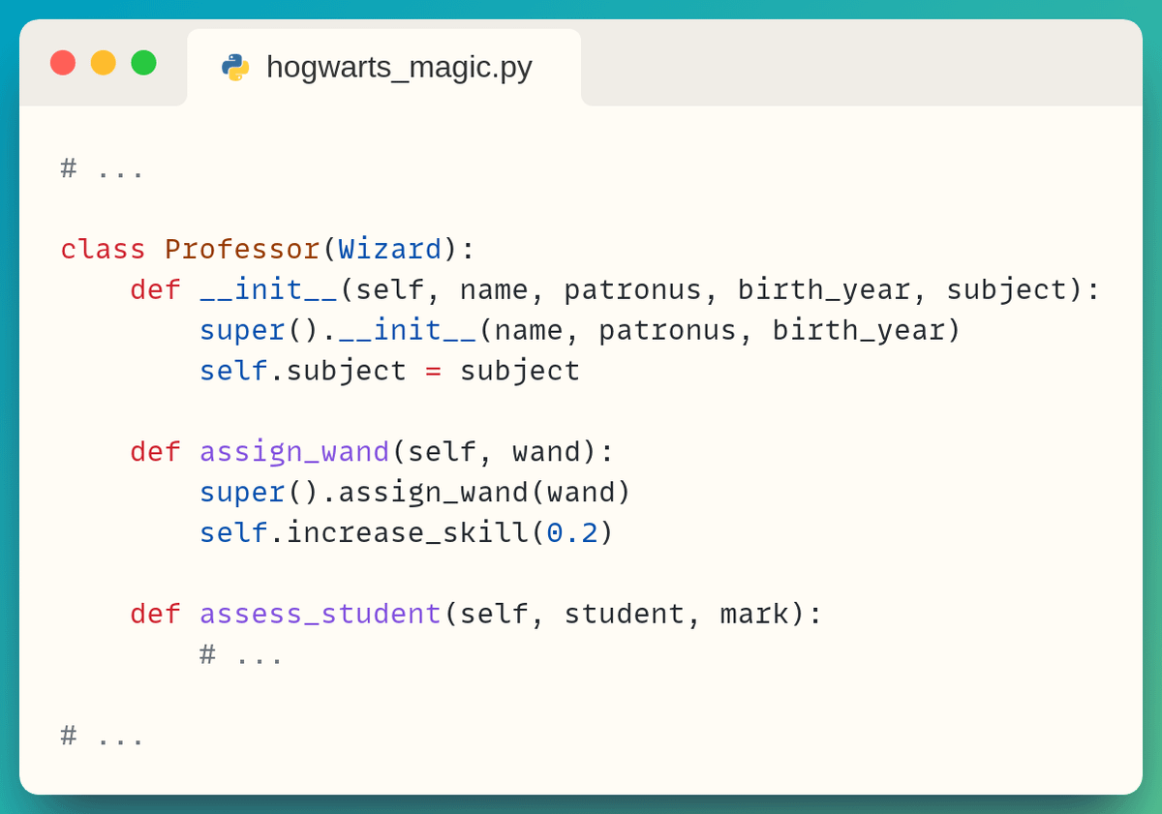Click the 0.2 numeric argument
The image size is (1162, 814).
coord(572,532)
